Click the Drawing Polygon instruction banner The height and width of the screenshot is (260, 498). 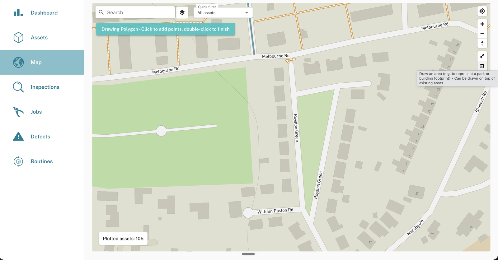tap(166, 29)
